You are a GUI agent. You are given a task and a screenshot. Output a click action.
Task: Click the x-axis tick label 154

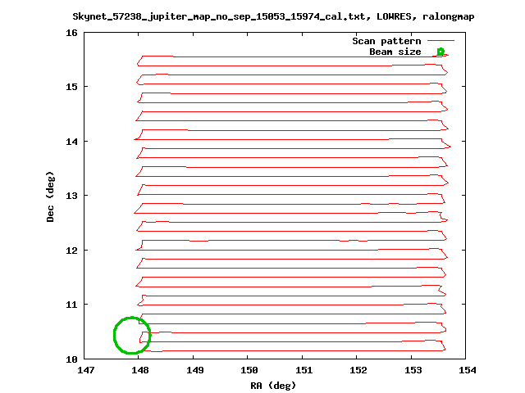pos(468,370)
